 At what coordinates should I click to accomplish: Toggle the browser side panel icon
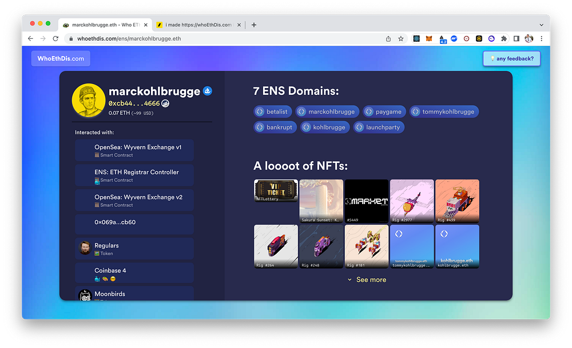coord(516,39)
